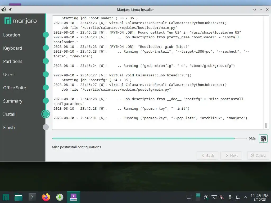
Task: Open the Manjaro application launcher
Action: point(6,197)
